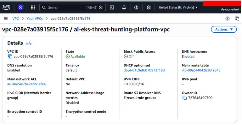Open the Amazon Q hexagon icon
This screenshot has width=242, height=125.
(20, 8)
